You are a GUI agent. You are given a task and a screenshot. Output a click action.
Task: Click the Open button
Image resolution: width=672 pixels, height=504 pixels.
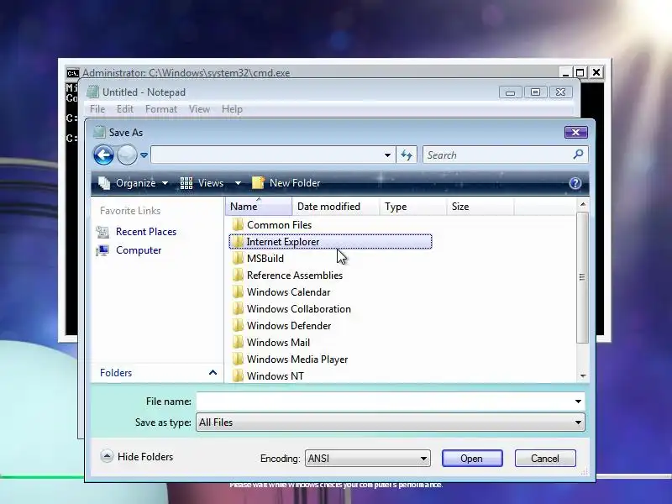[472, 459]
